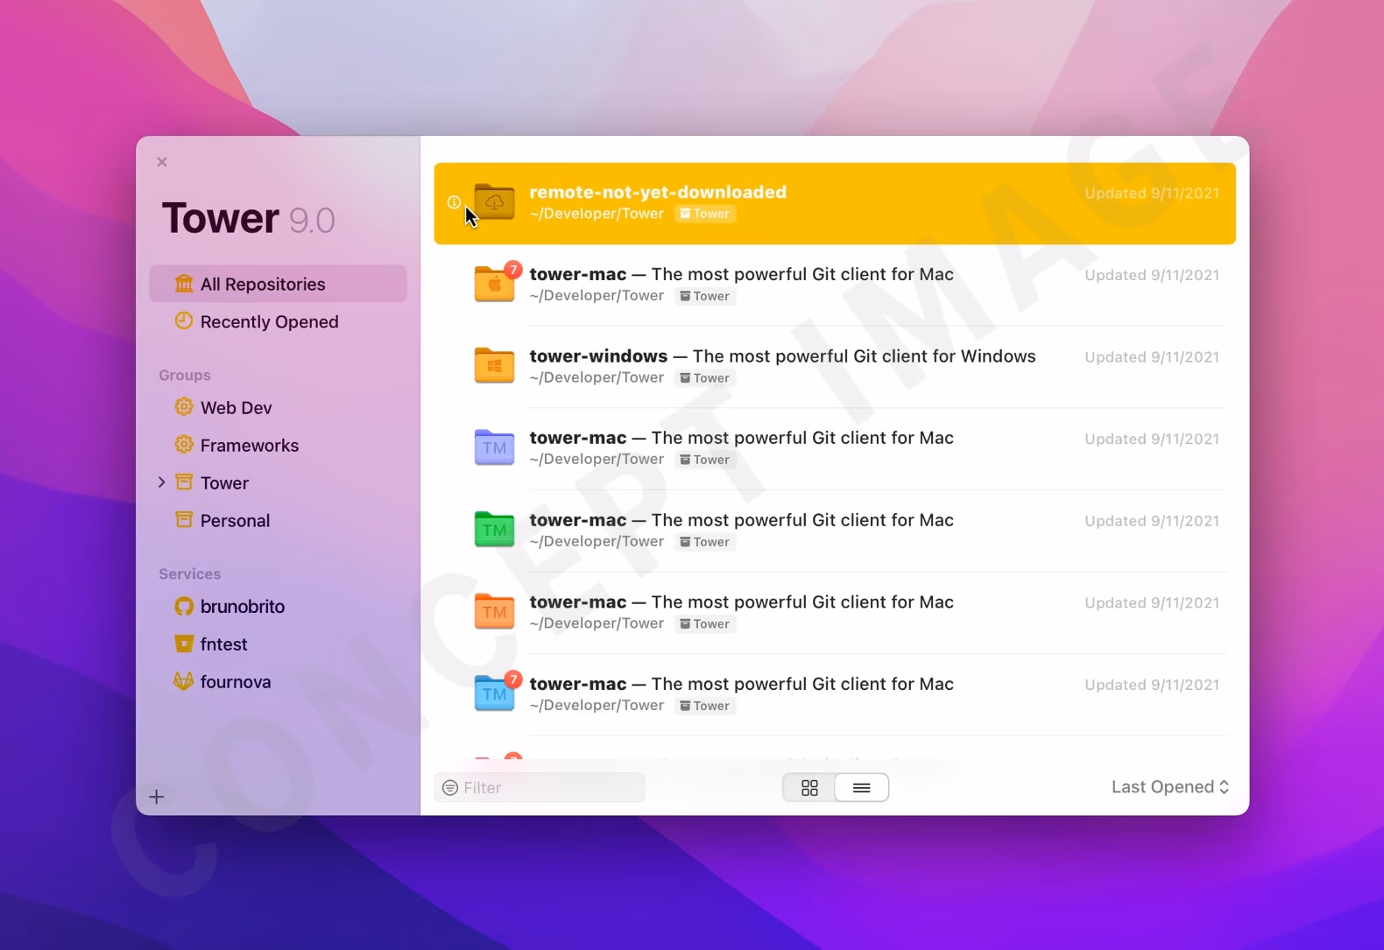
Task: Click tower-mac title beside green folder
Action: [x=578, y=520]
